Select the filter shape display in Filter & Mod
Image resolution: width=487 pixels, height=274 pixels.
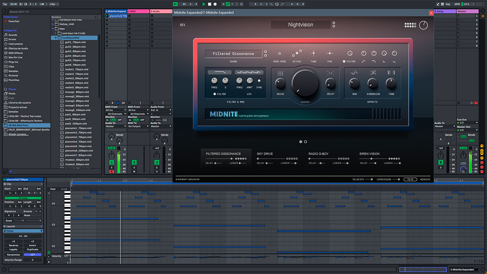(x=220, y=72)
